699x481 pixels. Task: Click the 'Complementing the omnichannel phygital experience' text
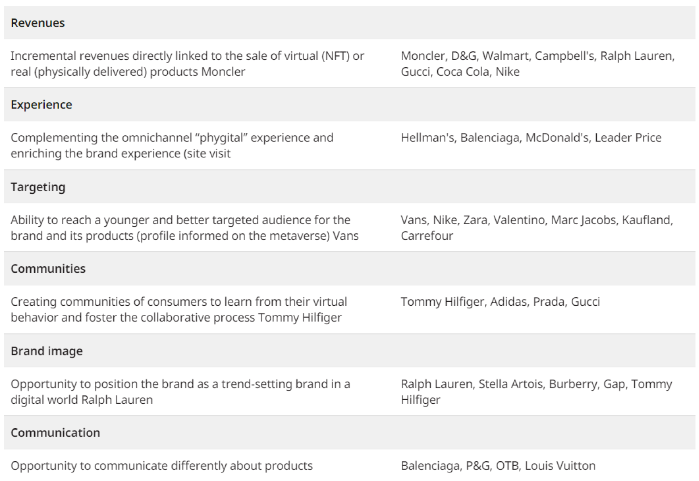172,145
